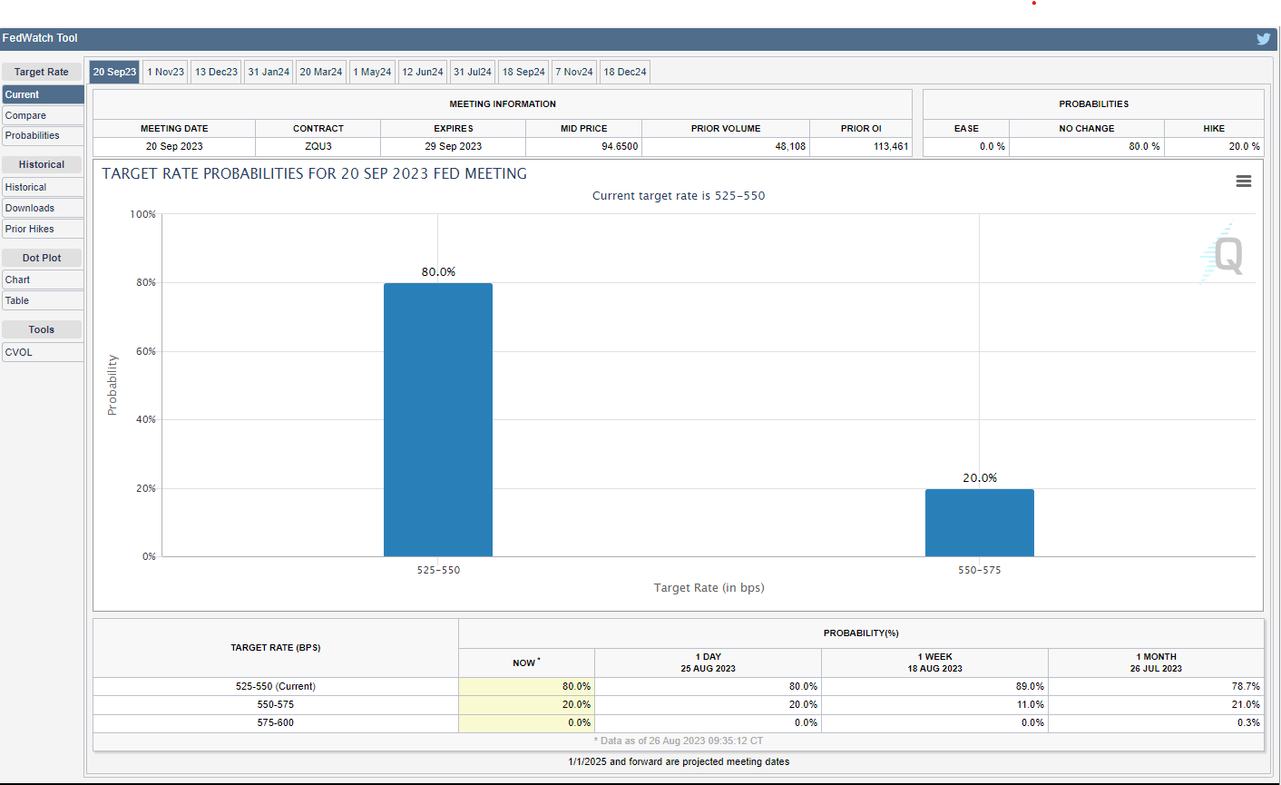Screen dimensions: 1281x785
Task: Open the Twitter share icon
Action: (1263, 39)
